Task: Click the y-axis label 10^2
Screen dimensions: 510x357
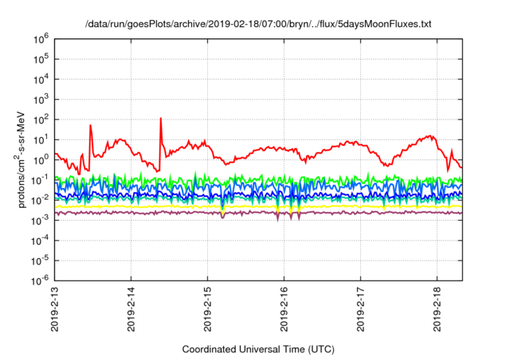Action: tap(41, 120)
